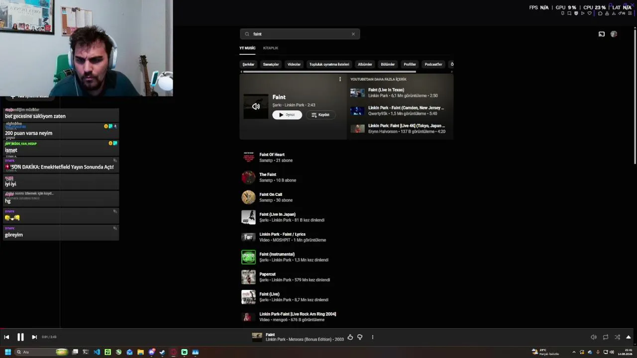637x358 pixels.
Task: Open File Explorer from taskbar
Action: click(140, 352)
